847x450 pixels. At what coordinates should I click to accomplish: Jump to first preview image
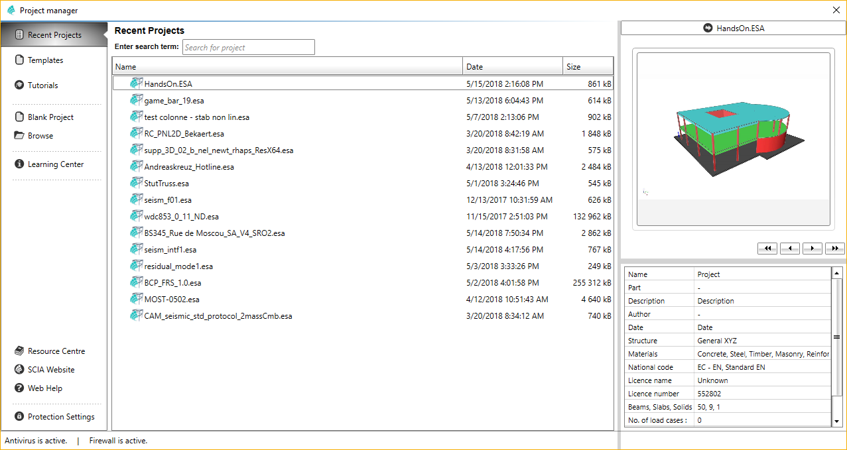767,248
